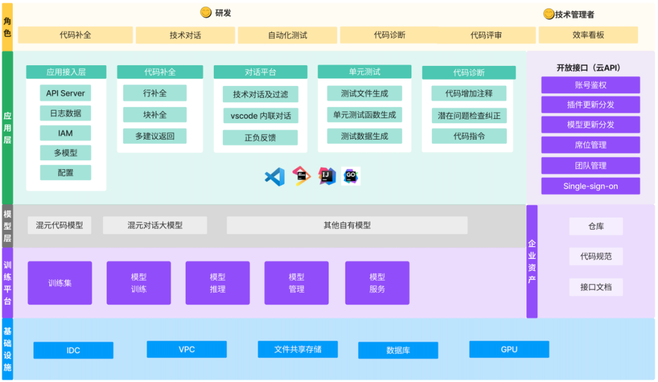Click the 仓库 box
Screen dimensions: 658x382
tap(596, 226)
